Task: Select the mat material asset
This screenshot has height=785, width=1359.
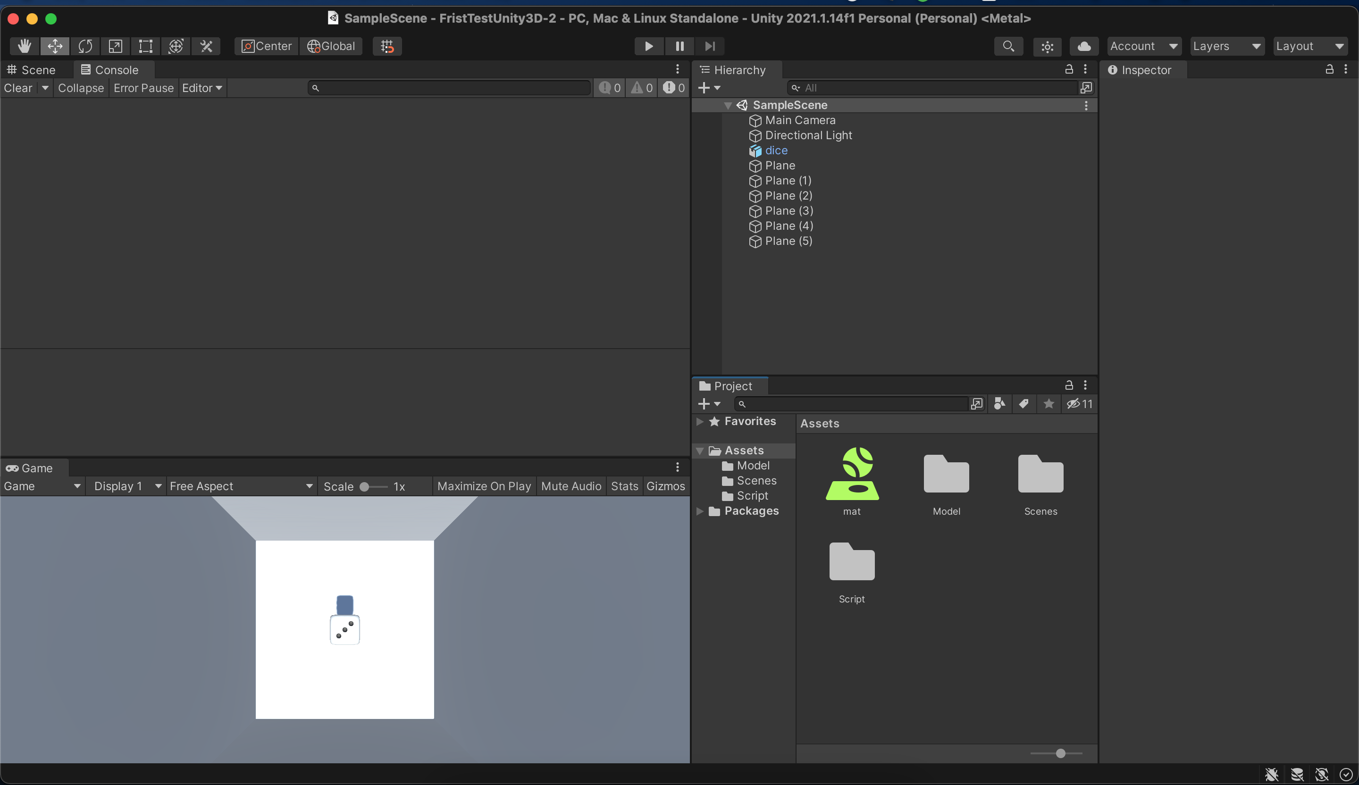Action: (852, 475)
